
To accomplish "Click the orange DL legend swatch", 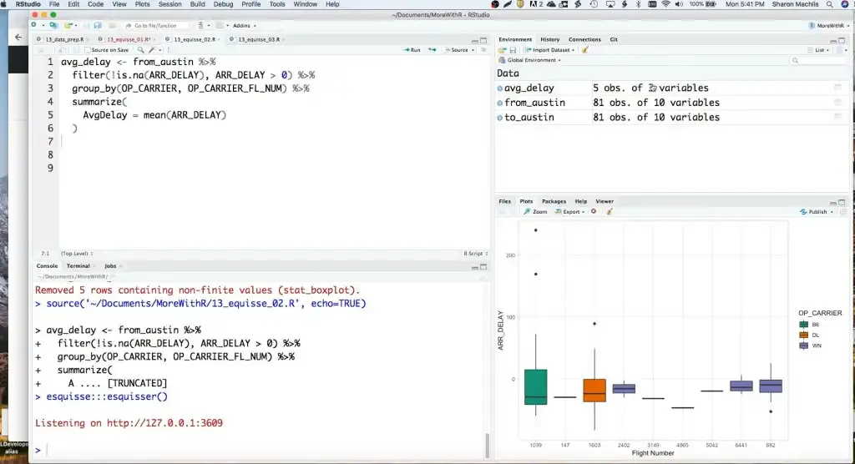I will click(803, 335).
